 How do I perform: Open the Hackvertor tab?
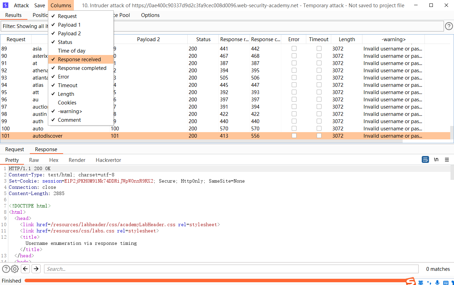click(109, 160)
